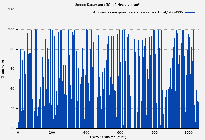This screenshot has width=205, height=140.
Task: Click the 400 tick on the x-axis
Action: click(x=86, y=132)
